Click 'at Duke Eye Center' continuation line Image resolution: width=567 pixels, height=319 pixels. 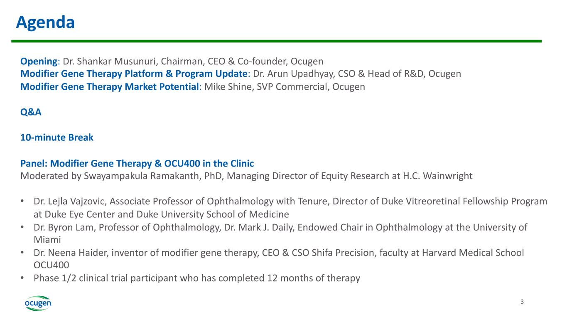click(161, 214)
